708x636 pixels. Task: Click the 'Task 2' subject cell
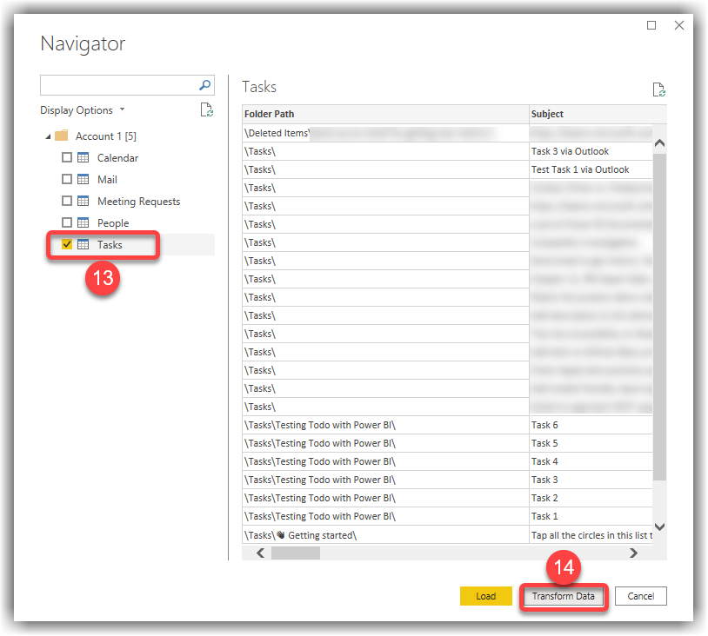591,498
